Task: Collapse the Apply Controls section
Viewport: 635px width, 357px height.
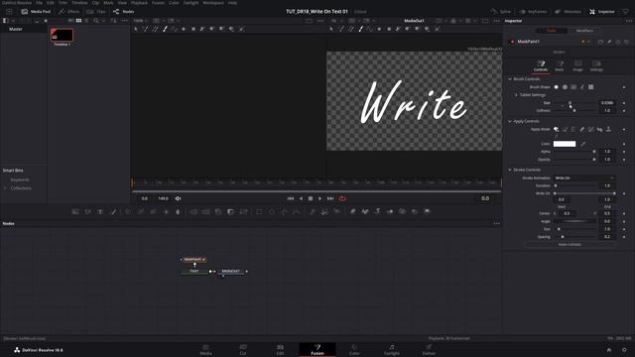Action: click(x=510, y=121)
